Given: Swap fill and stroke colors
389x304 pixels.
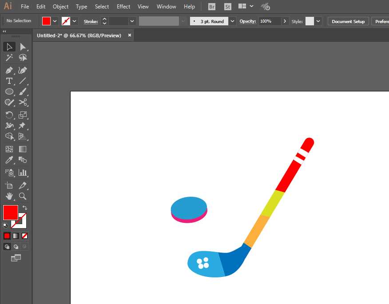Looking at the screenshot, I should (25, 208).
